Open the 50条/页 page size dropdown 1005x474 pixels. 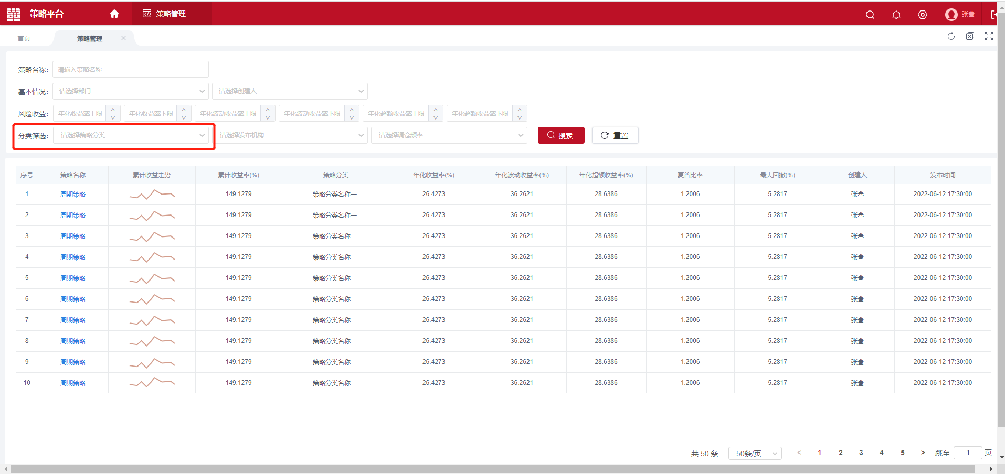[755, 454]
